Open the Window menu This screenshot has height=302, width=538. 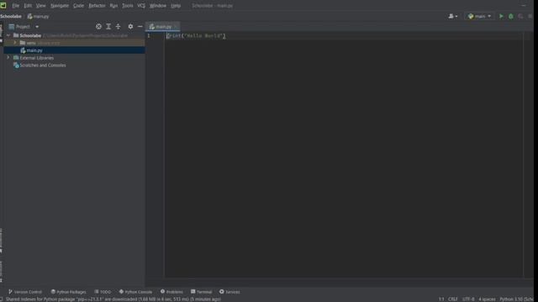tap(158, 6)
